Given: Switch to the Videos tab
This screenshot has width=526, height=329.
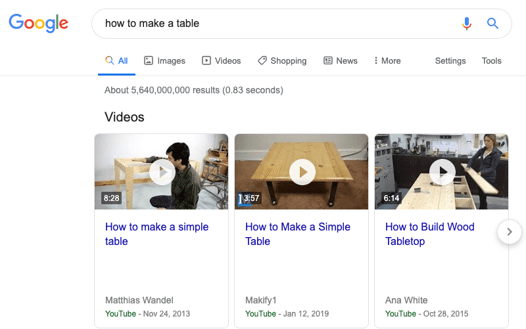Looking at the screenshot, I should pyautogui.click(x=221, y=60).
